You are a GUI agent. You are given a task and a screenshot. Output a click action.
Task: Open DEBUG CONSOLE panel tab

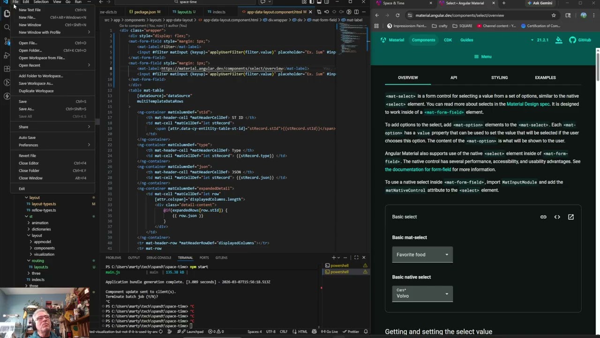click(159, 258)
